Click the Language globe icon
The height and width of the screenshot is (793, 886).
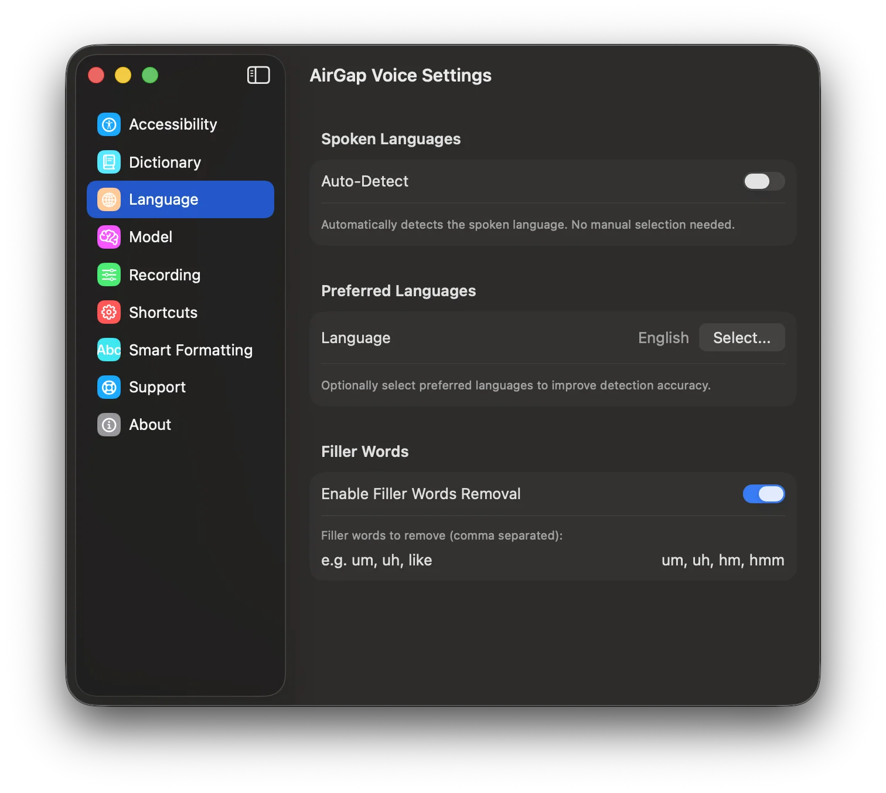pyautogui.click(x=109, y=199)
